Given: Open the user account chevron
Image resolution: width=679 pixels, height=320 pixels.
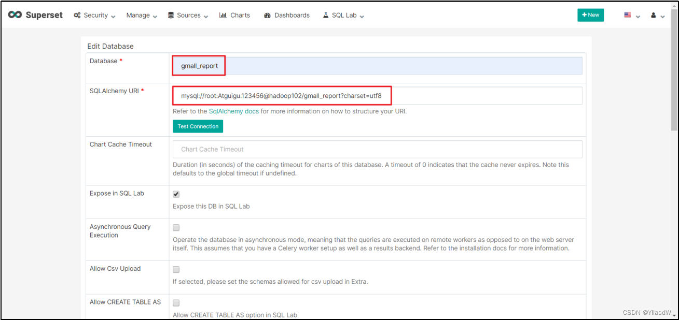Looking at the screenshot, I should tap(662, 17).
